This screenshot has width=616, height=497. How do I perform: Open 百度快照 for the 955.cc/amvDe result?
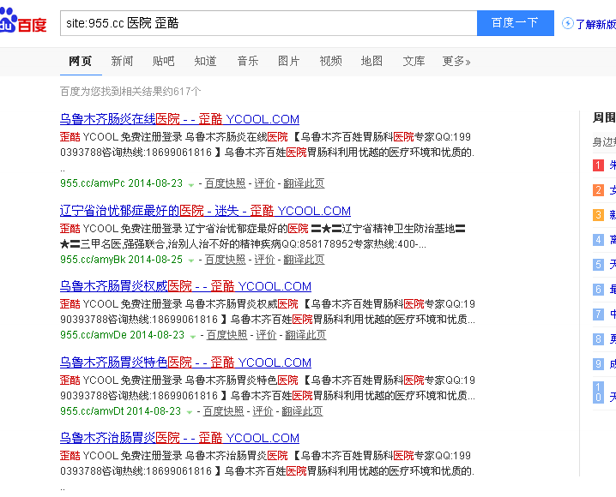pos(226,334)
